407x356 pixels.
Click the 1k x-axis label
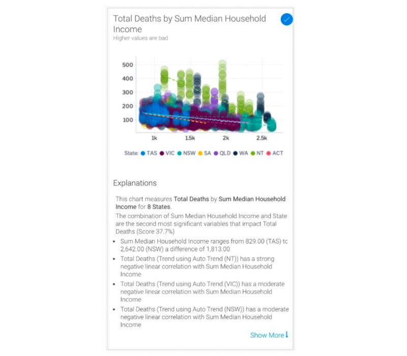pyautogui.click(x=154, y=138)
